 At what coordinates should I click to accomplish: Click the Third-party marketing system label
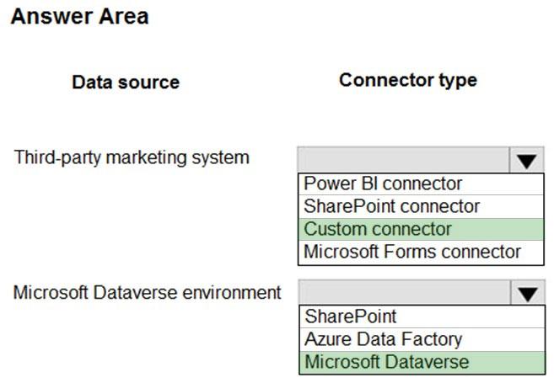click(x=132, y=157)
